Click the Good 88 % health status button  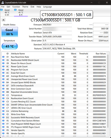(10, 32)
